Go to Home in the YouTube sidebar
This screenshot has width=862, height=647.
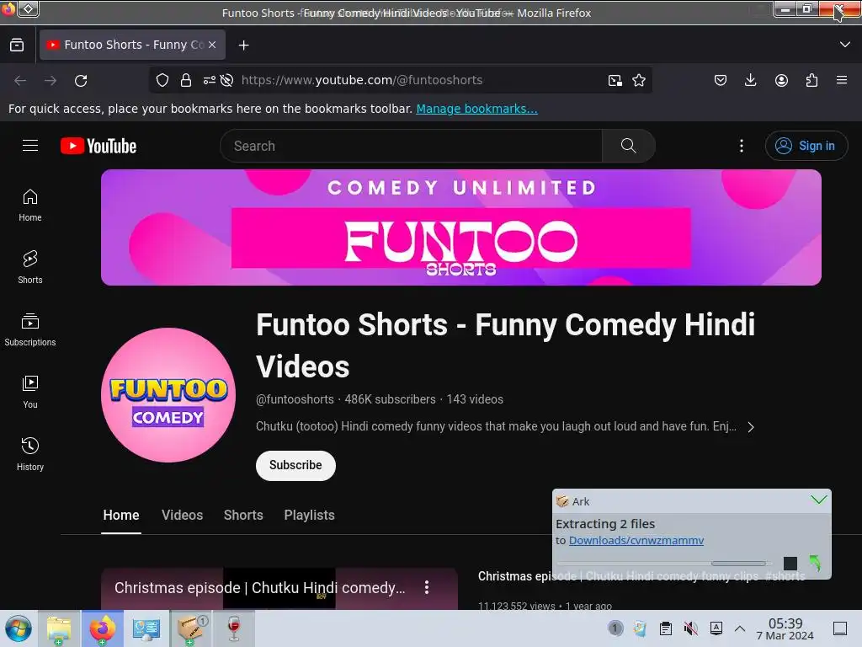coord(30,206)
